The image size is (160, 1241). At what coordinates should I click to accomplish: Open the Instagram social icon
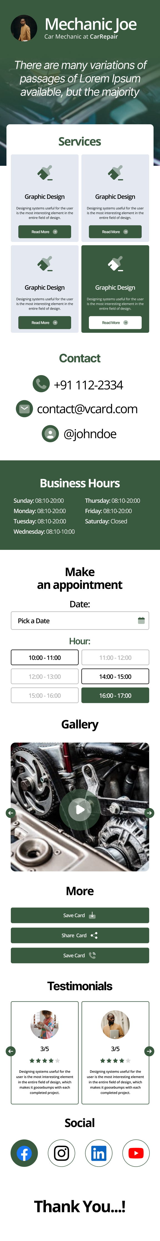pos(61,1153)
